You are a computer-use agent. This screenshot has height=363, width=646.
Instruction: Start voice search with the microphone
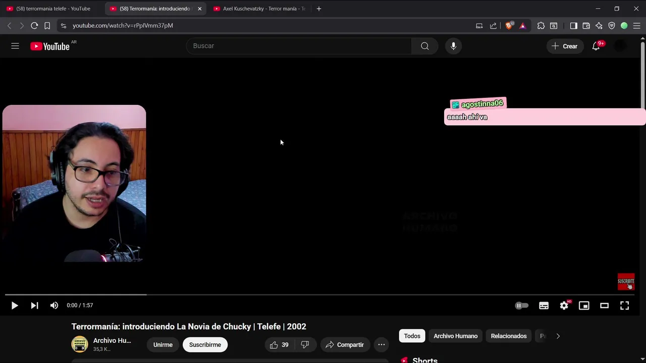[x=453, y=46]
